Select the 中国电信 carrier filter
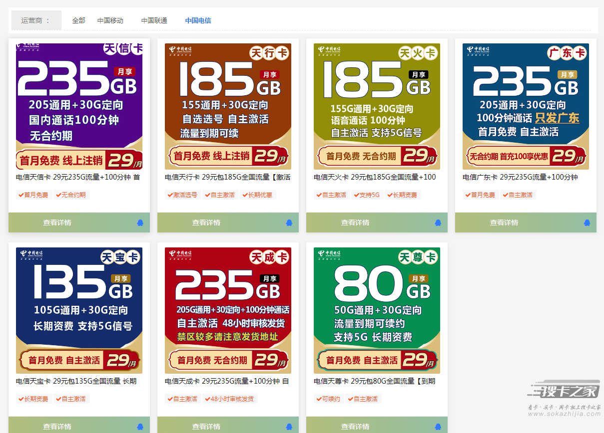Image resolution: width=604 pixels, height=433 pixels. pos(198,20)
